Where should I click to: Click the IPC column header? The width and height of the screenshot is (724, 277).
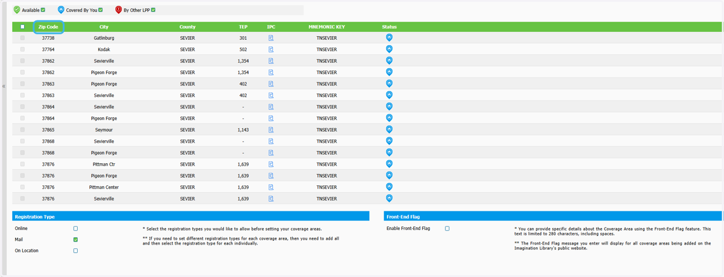271,27
